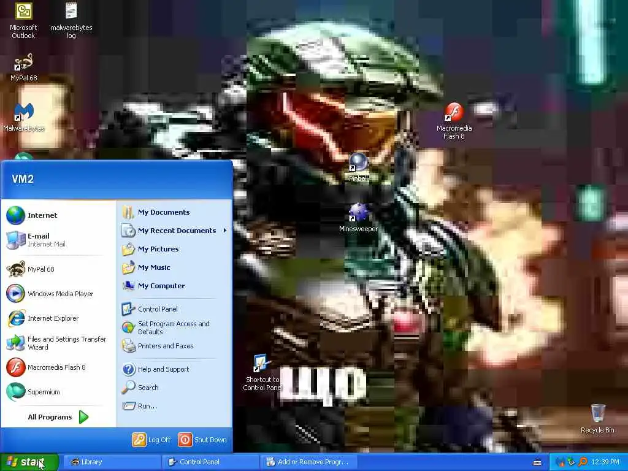Image resolution: width=628 pixels, height=471 pixels.
Task: Open My Music folder
Action: tap(175, 267)
